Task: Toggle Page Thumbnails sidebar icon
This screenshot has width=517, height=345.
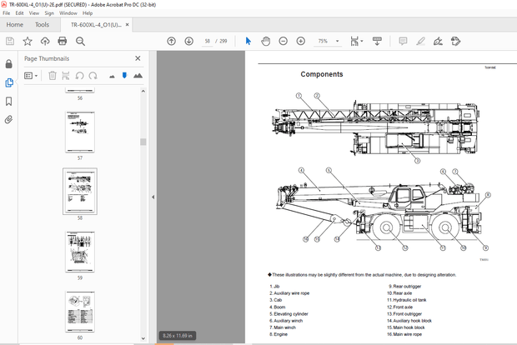Action: [9, 82]
